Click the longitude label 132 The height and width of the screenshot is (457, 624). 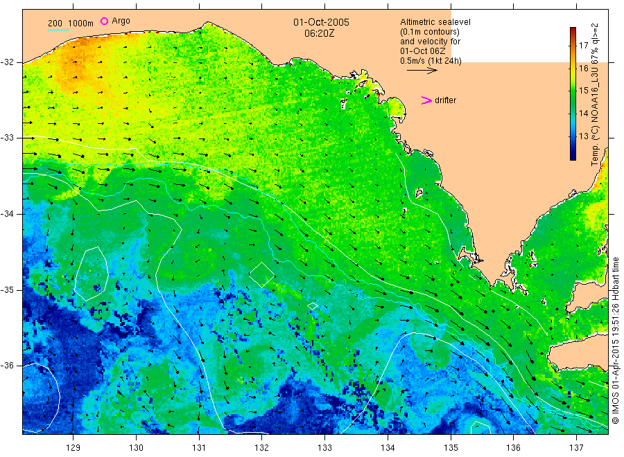262,448
